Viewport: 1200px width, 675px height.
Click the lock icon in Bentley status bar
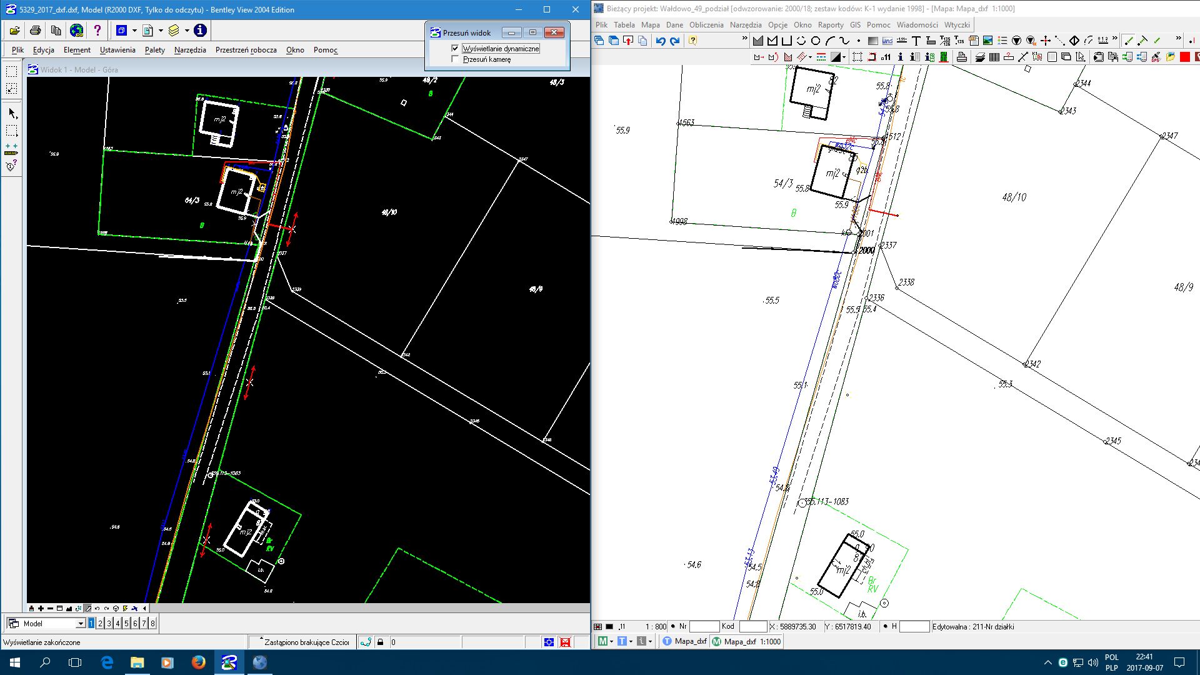(x=380, y=642)
